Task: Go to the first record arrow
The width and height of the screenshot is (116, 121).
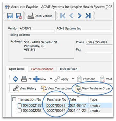Action: click(63, 16)
